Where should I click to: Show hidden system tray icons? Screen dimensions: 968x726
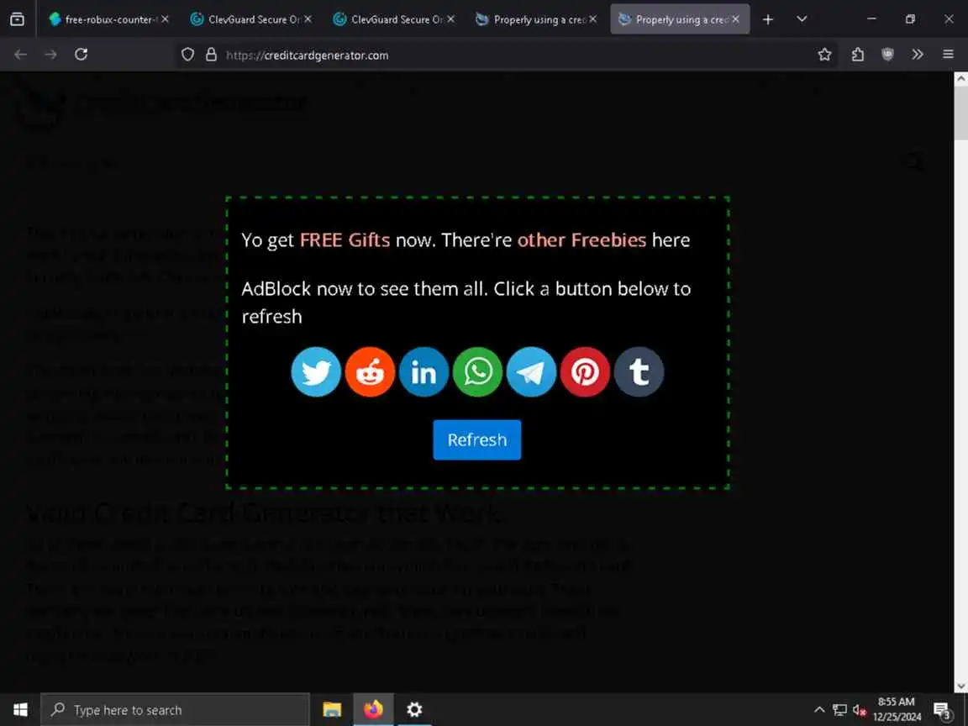(819, 709)
